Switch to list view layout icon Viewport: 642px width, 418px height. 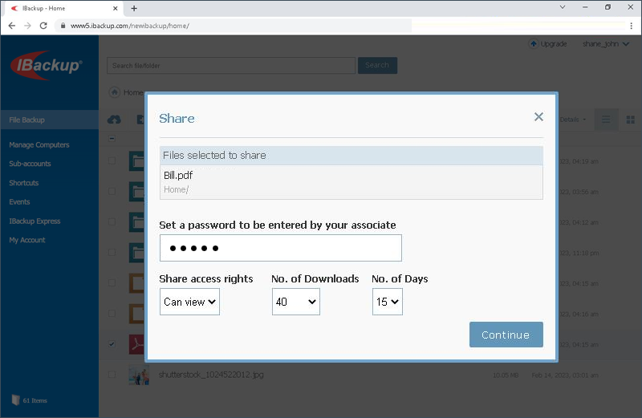(606, 120)
